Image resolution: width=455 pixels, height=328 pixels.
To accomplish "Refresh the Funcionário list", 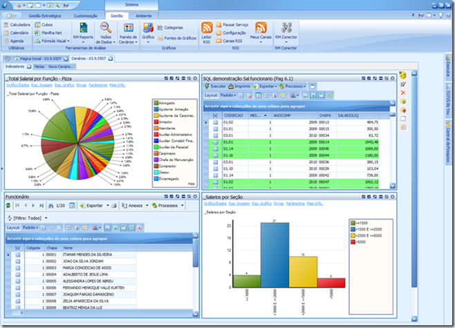I will [8, 206].
